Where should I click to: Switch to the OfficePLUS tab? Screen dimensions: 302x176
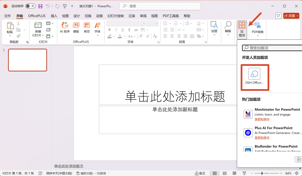pos(37,16)
